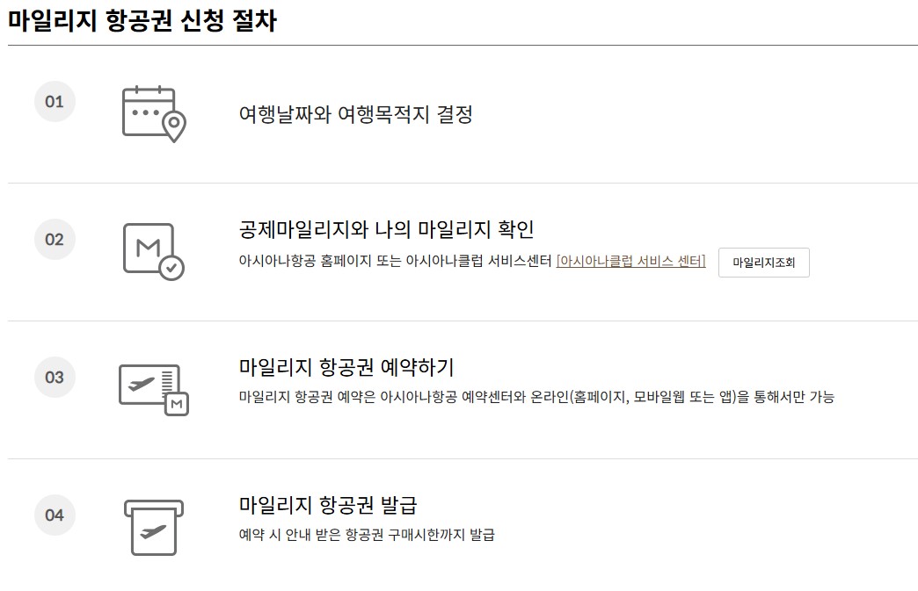
Task: Select step number 04 circle
Action: coord(55,515)
